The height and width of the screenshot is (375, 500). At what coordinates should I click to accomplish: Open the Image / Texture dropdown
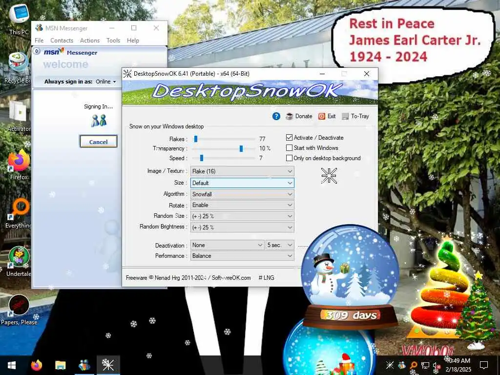click(x=242, y=171)
